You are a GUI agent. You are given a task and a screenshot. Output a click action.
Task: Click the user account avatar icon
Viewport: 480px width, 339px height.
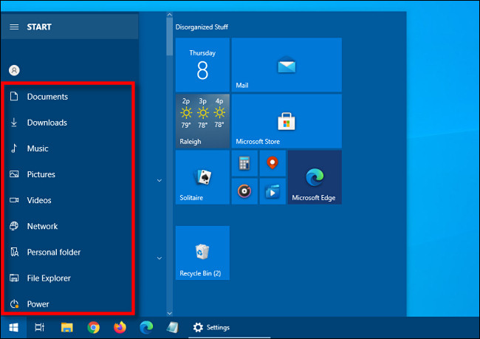tap(13, 70)
